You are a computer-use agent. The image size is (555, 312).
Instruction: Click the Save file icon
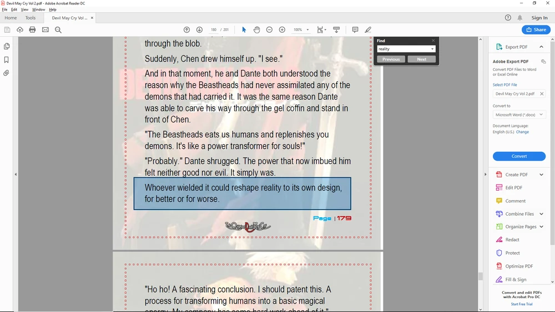coord(7,30)
